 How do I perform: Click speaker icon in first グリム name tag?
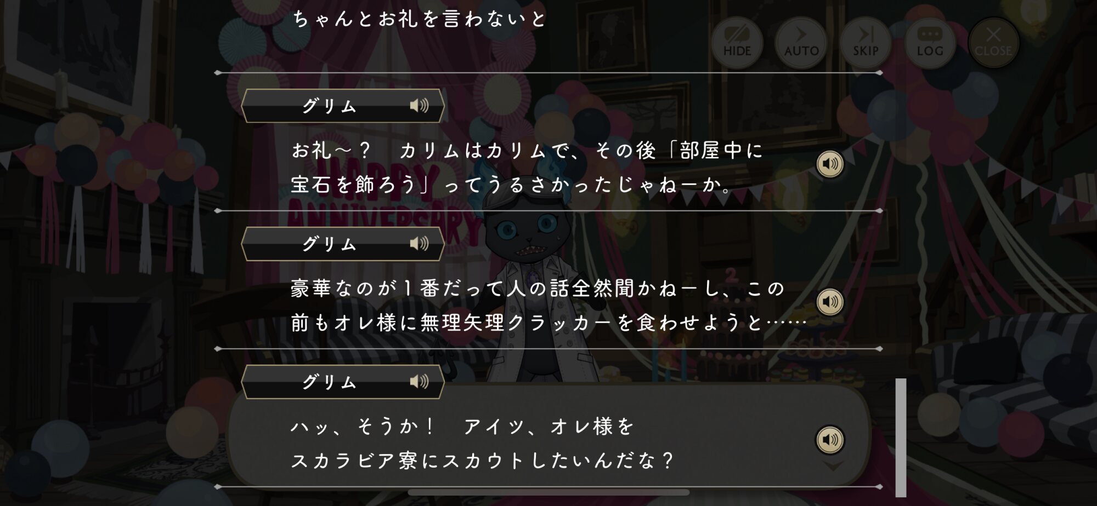click(x=419, y=106)
